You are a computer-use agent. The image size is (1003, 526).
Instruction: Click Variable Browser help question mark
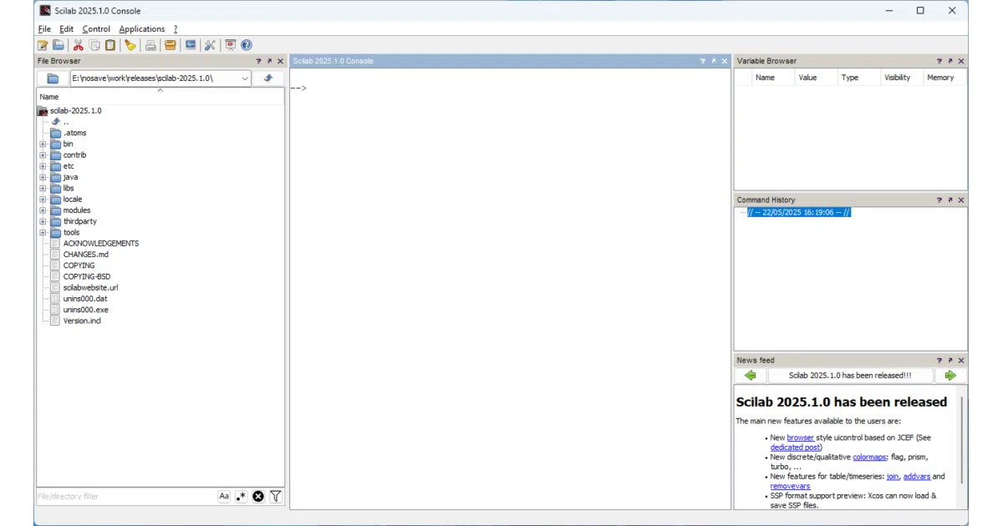(939, 61)
